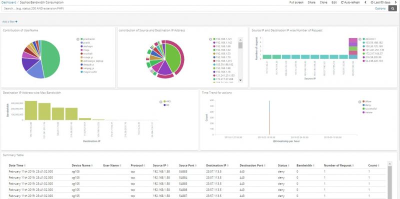400x199 pixels.
Task: Toggle the legend of the Source and Destination IP chart
Action: pyautogui.click(x=210, y=39)
